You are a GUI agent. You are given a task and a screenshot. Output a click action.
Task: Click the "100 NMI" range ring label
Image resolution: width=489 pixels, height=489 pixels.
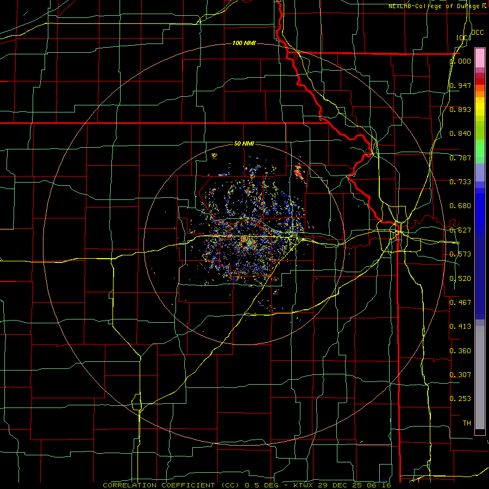(x=244, y=43)
